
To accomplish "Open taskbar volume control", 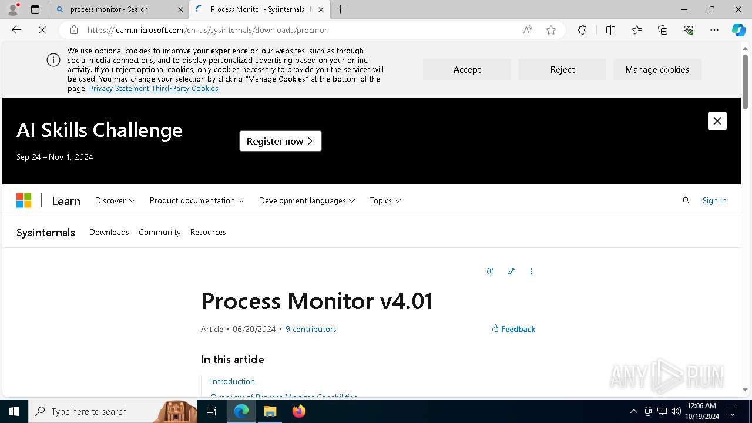I will 676,411.
